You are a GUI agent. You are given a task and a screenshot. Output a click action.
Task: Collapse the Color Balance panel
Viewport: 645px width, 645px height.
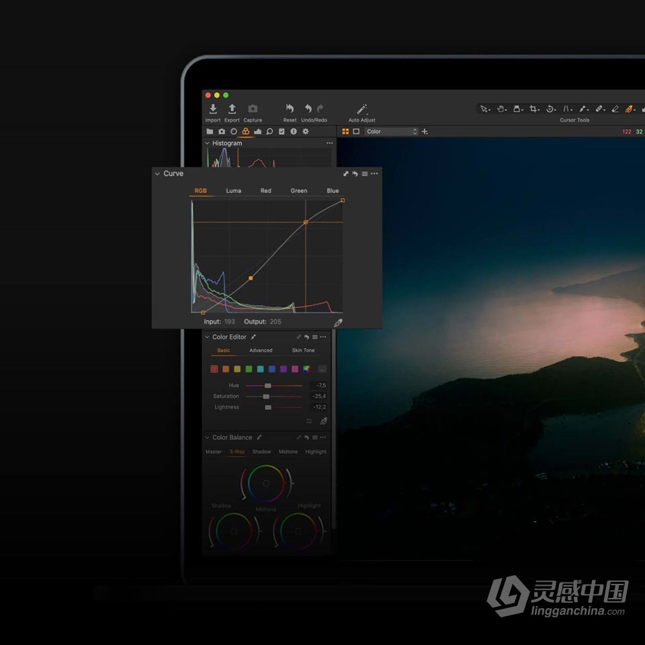coord(207,437)
